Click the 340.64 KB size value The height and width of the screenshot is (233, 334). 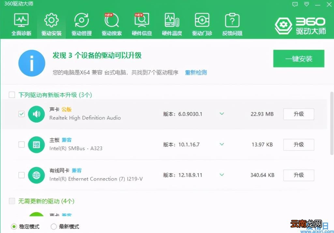click(x=262, y=175)
